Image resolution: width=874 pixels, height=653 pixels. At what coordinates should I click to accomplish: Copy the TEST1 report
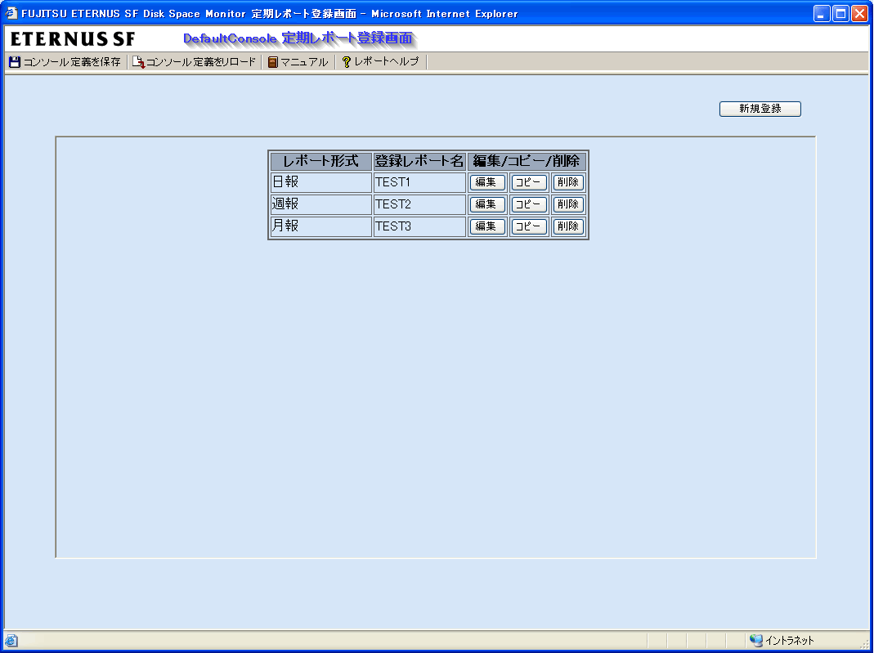(x=528, y=182)
